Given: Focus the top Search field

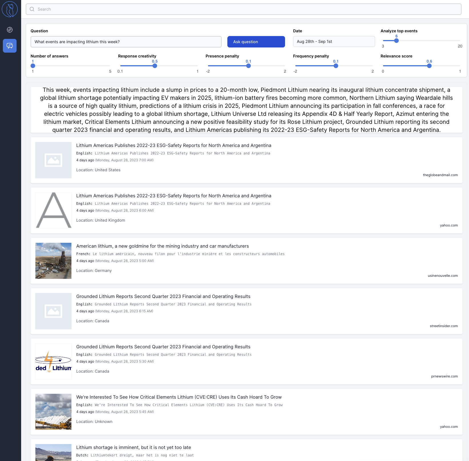Looking at the screenshot, I should pyautogui.click(x=244, y=9).
